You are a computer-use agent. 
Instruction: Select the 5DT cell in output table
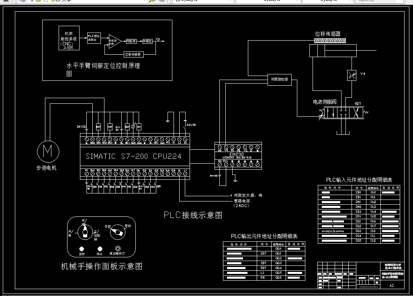(264, 268)
